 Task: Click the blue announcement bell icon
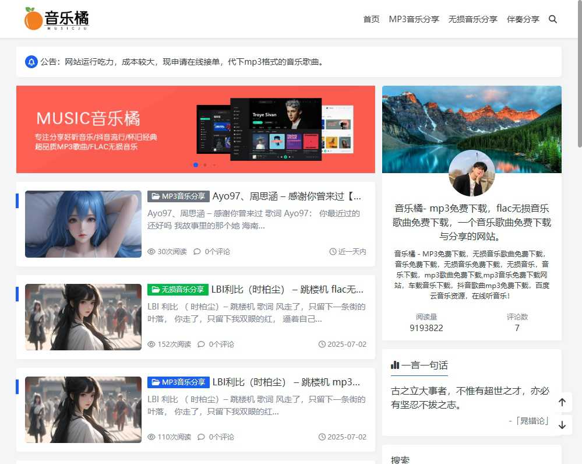point(30,61)
